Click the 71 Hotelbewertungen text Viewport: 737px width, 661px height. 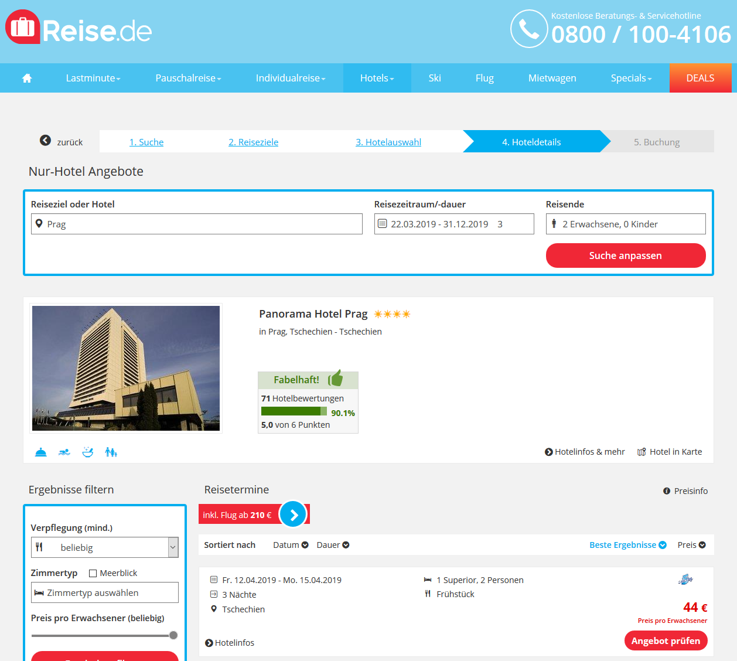click(302, 398)
